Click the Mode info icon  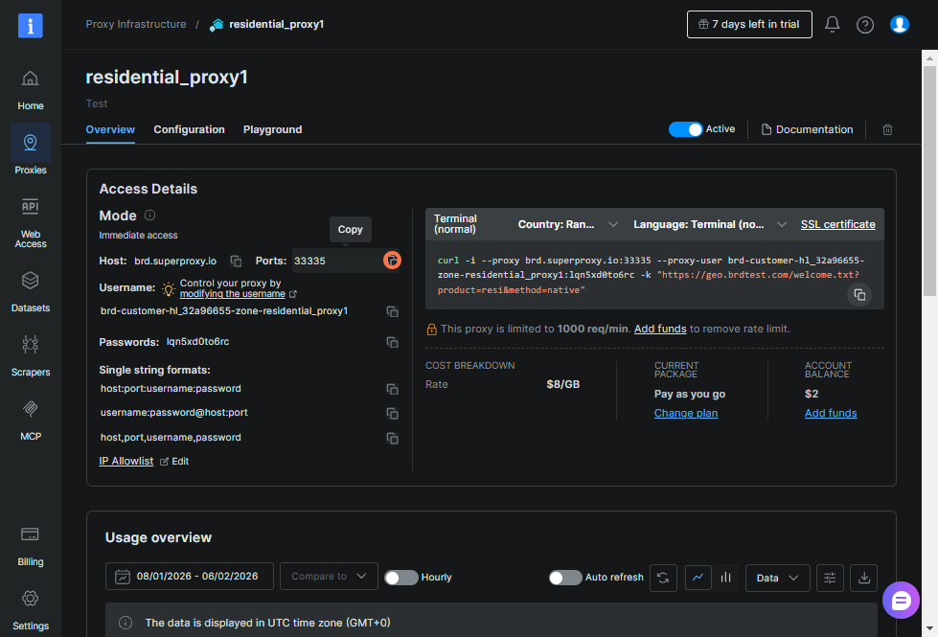(150, 215)
